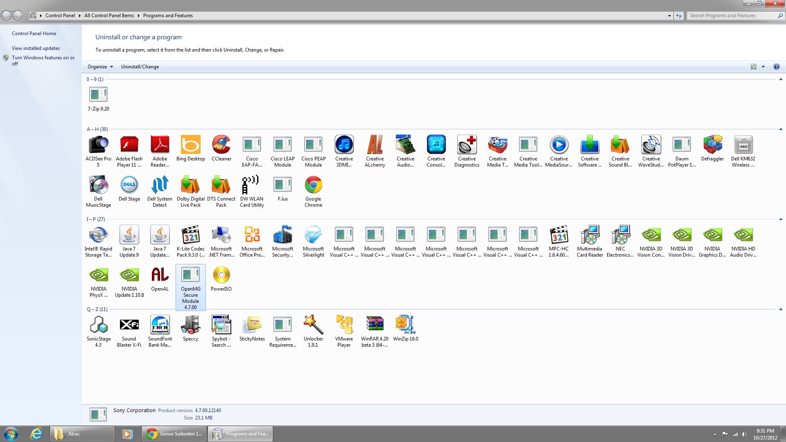Select the CCleaner program icon
The width and height of the screenshot is (786, 442).
point(221,145)
